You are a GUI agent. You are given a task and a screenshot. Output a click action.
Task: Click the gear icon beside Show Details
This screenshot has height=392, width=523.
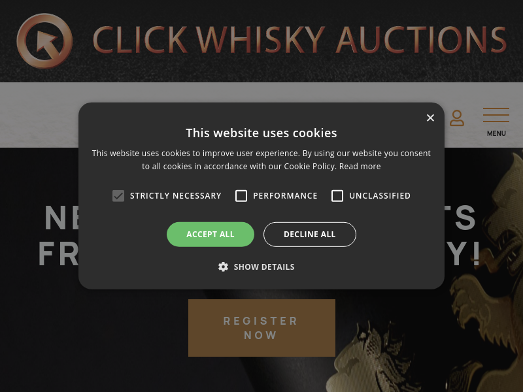click(223, 267)
